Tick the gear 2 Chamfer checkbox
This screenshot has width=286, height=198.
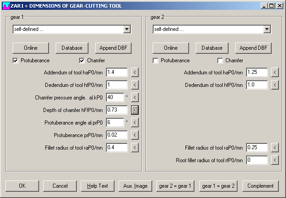[x=220, y=60]
